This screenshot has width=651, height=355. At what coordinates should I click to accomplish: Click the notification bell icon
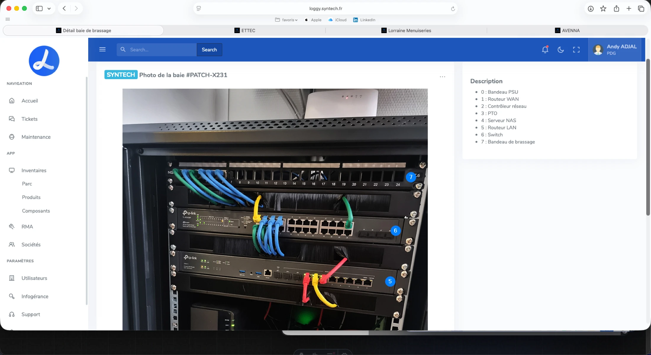[545, 49]
